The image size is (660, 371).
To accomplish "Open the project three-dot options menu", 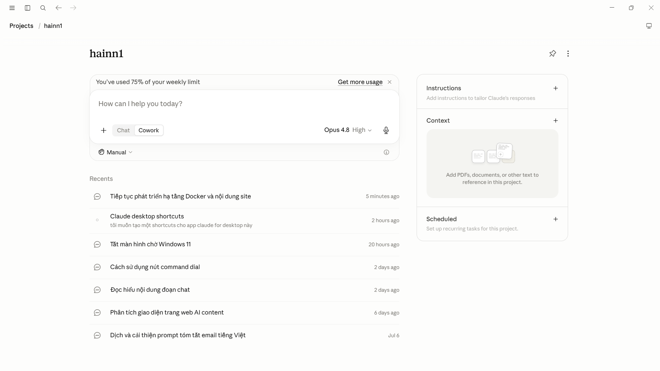I will [x=568, y=53].
